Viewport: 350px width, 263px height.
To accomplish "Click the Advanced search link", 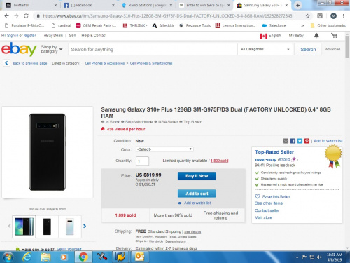I will 332,49.
